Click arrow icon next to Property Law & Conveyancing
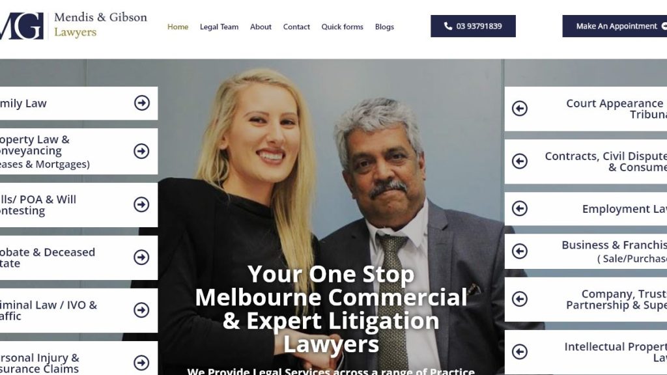667x375 pixels. pyautogui.click(x=141, y=151)
